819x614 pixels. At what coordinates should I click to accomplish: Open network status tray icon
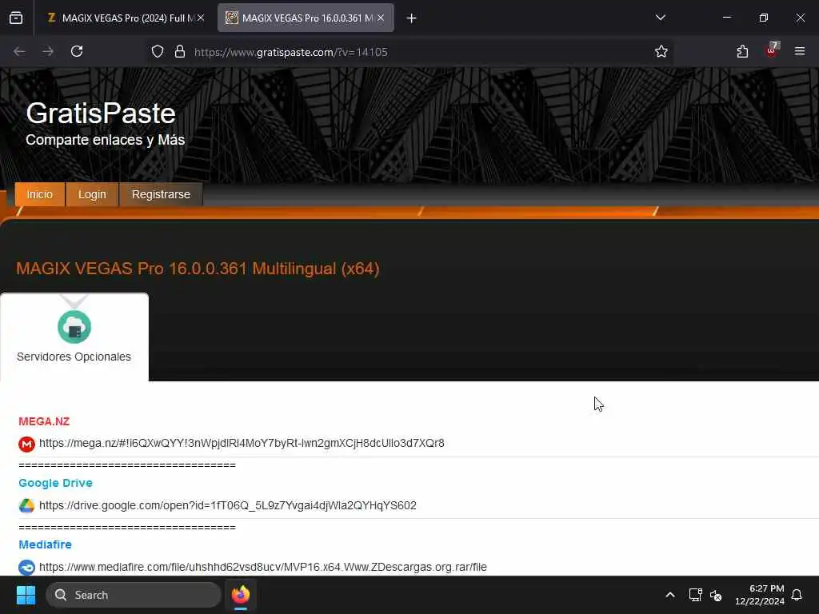(695, 595)
